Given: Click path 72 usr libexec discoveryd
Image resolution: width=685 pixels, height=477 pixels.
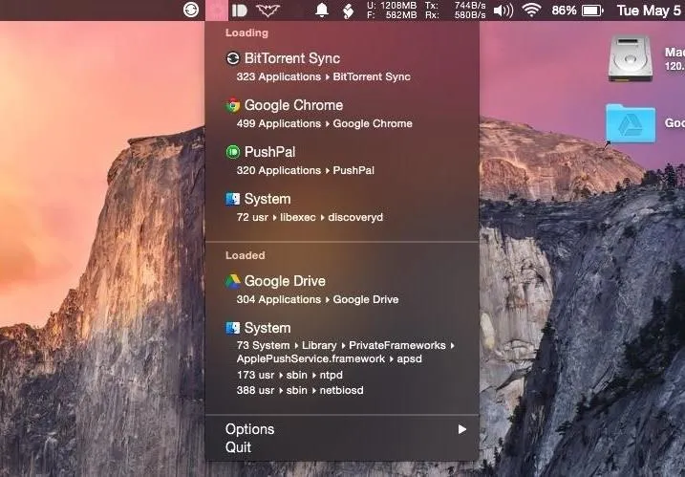Looking at the screenshot, I should 310,217.
